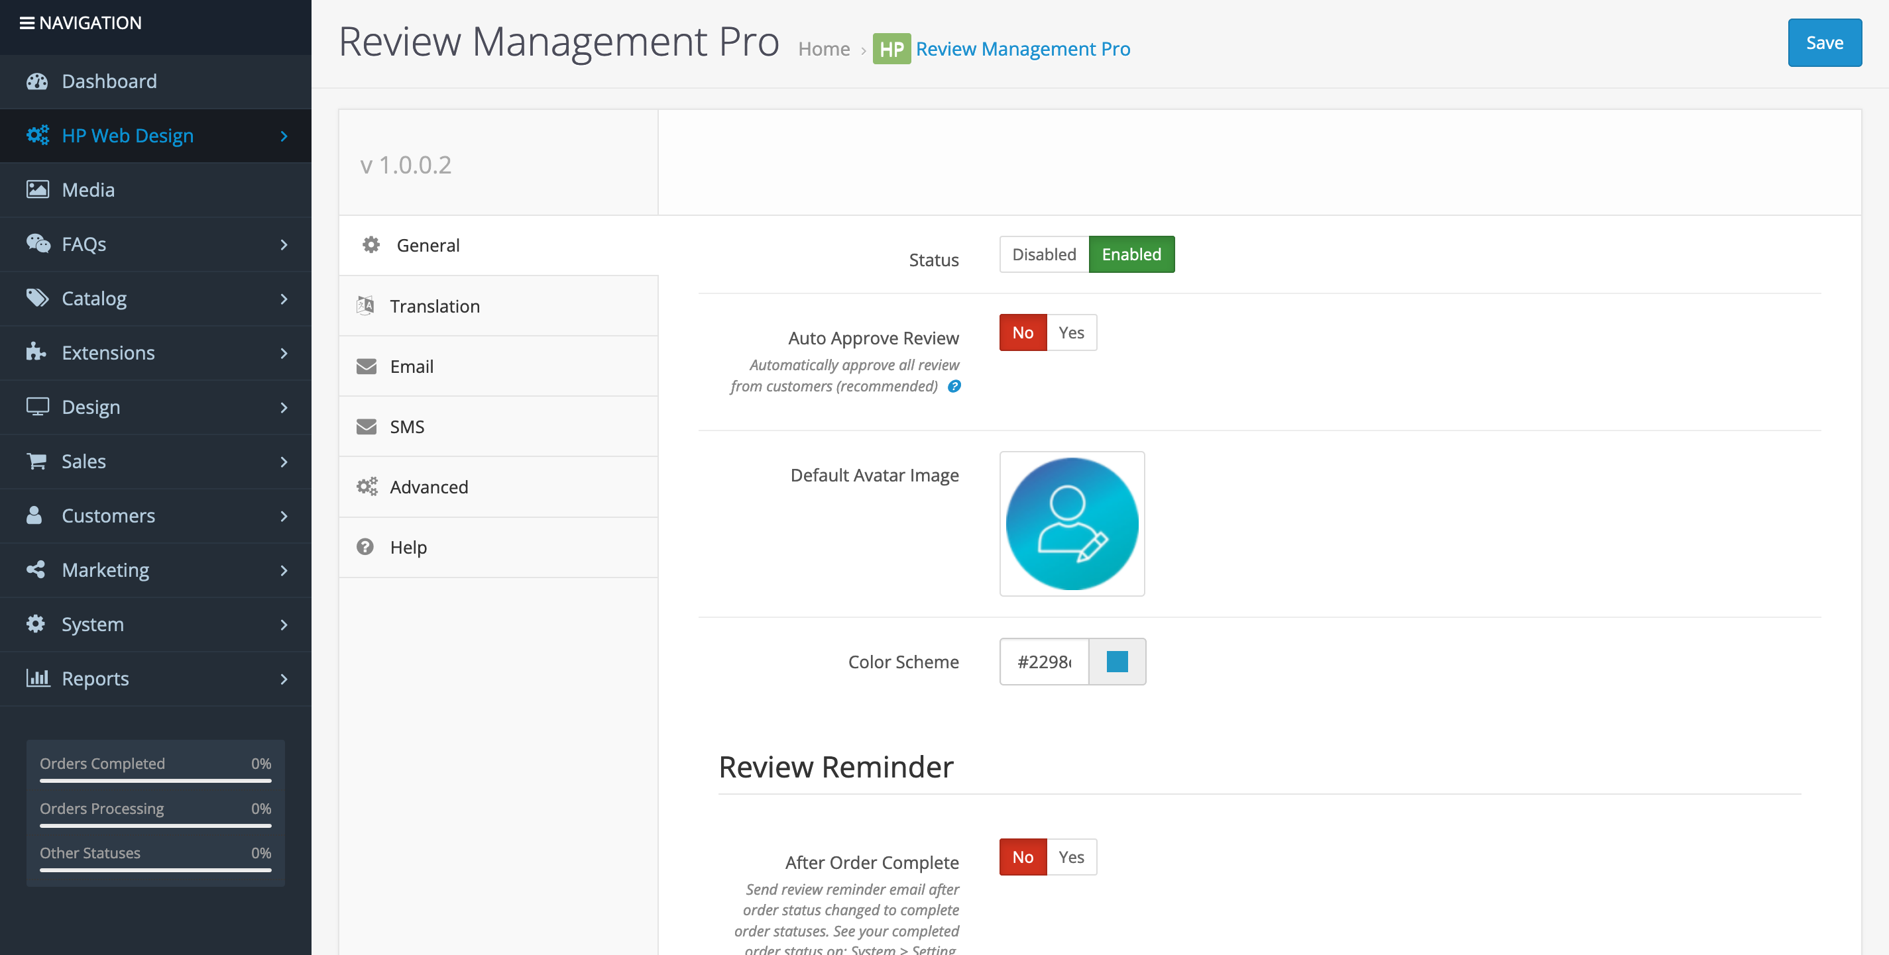Screen dimensions: 1889x955
Task: Click the FAQs chat bubble icon
Action: tap(38, 243)
